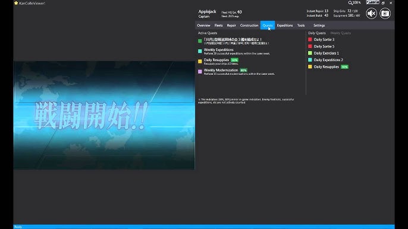Click the 50% badge on active Daily Resupplies
Screen dimensions: 408x229
[x=234, y=60]
